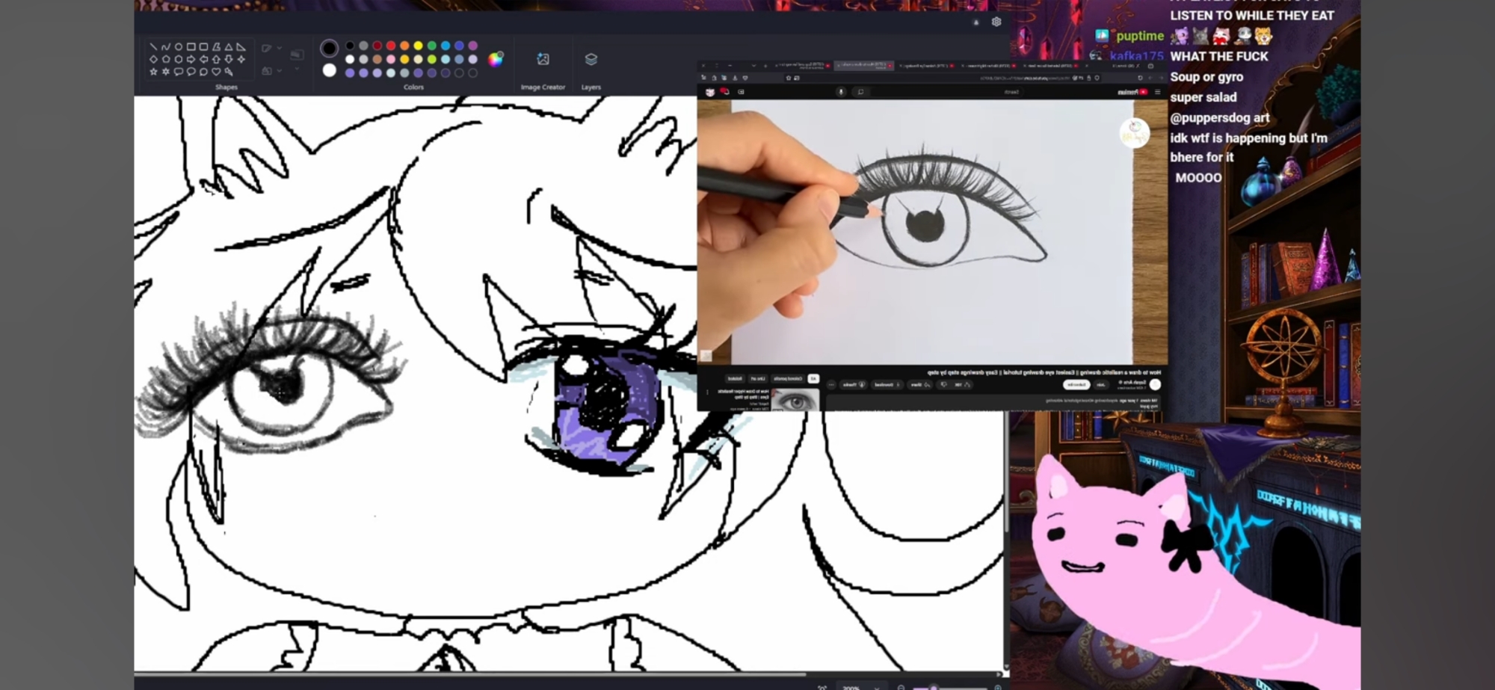Image resolution: width=1495 pixels, height=690 pixels.
Task: Pick the red color swatch
Action: pyautogui.click(x=391, y=46)
